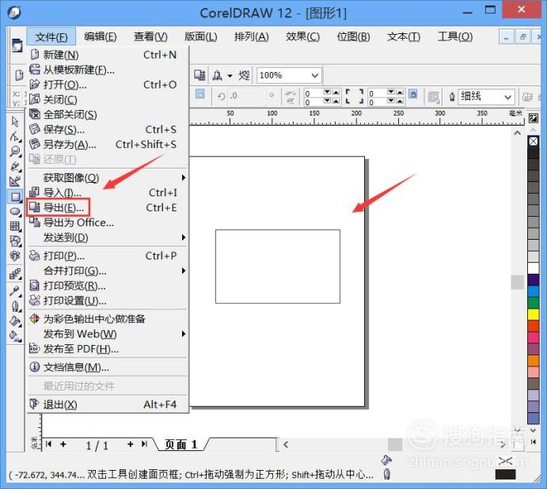Open the 文本 menu

(x=404, y=36)
